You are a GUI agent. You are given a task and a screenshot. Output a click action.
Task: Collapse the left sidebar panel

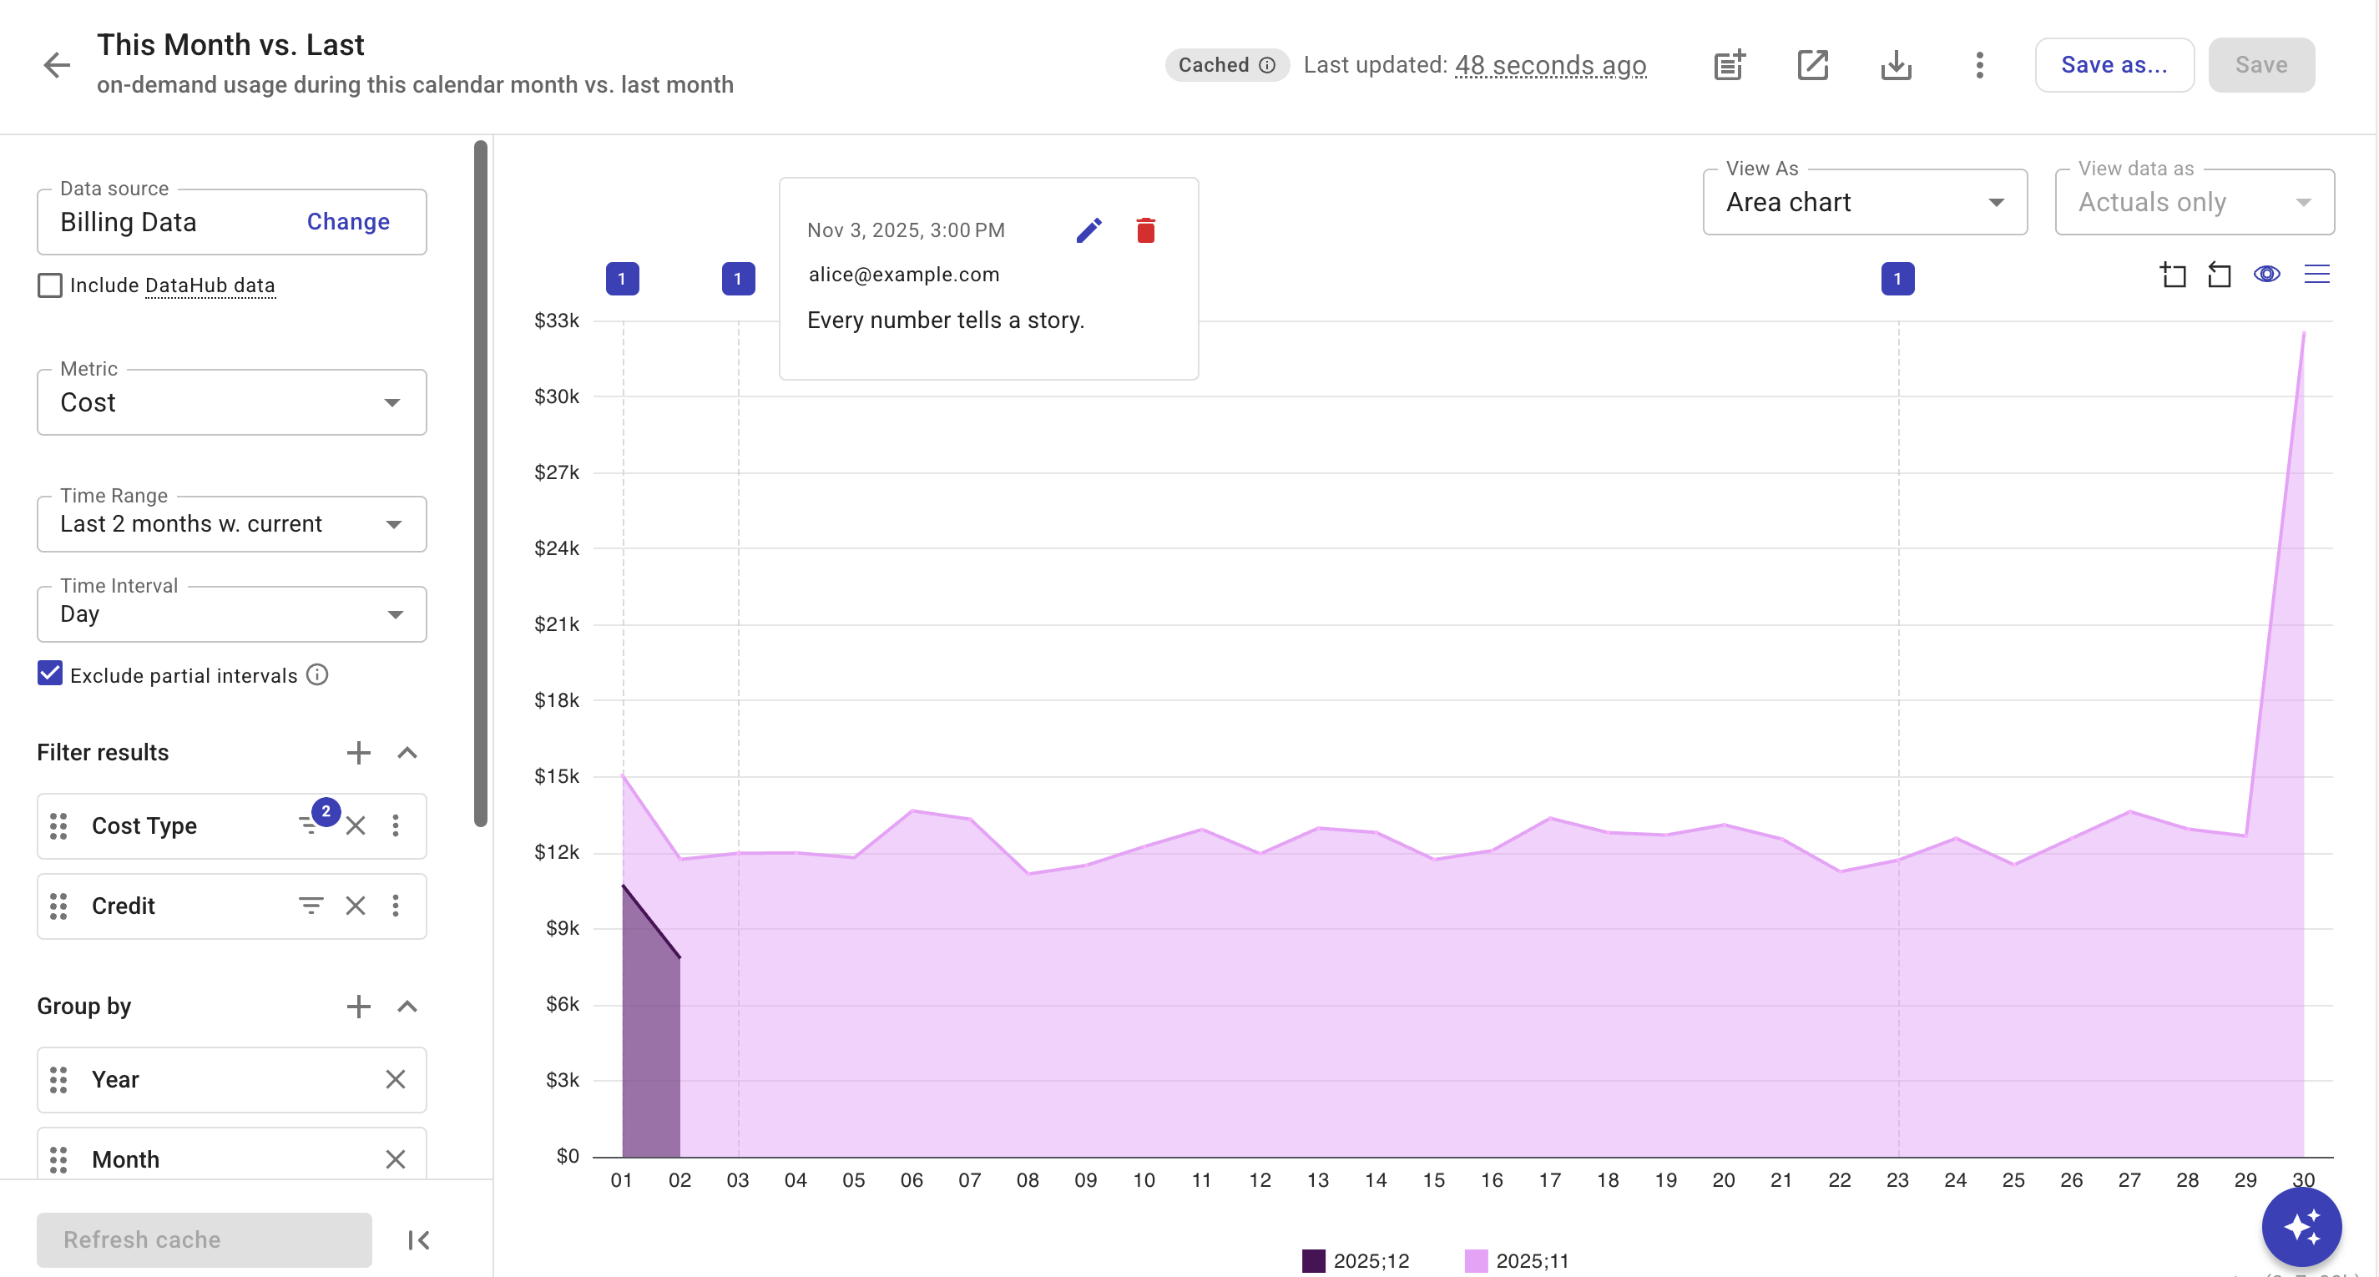pos(418,1239)
